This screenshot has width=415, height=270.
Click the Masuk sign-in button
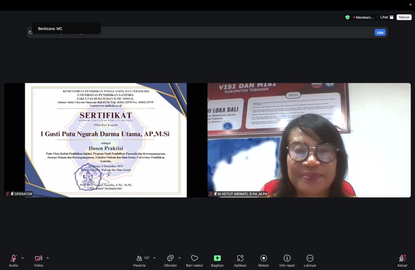404,17
